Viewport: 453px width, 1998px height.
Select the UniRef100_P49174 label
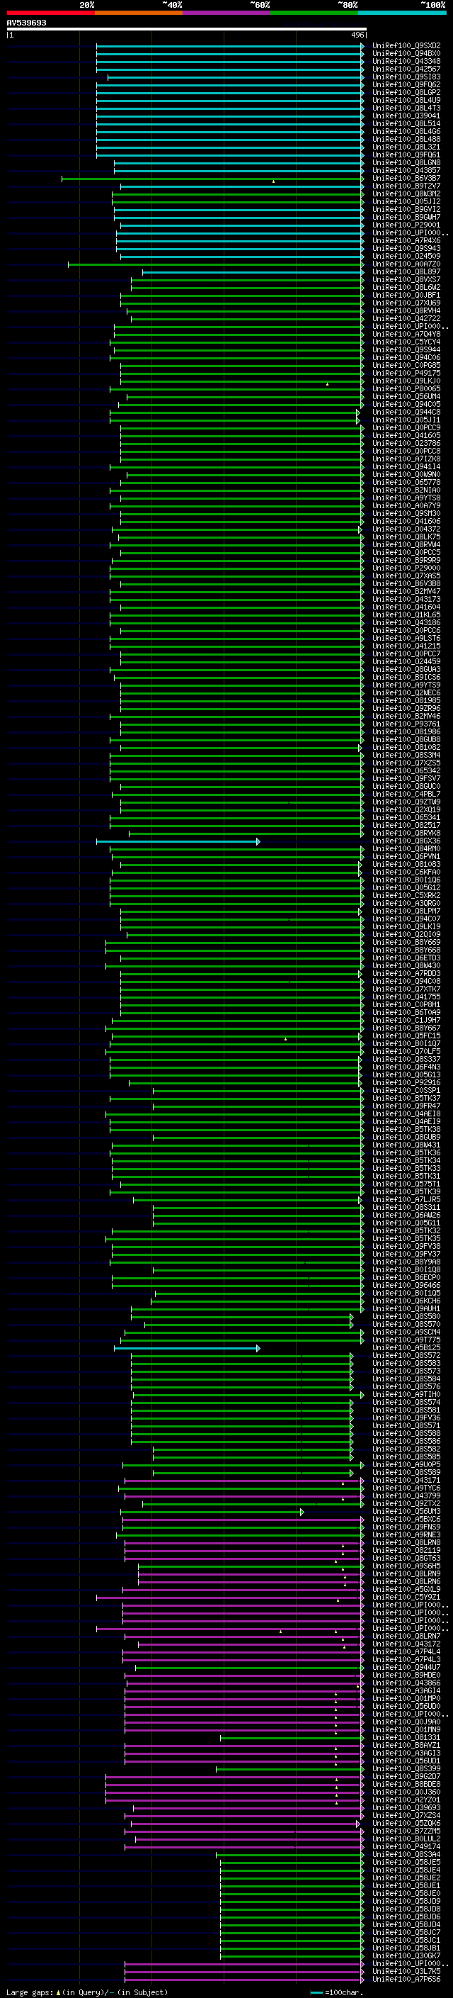(406, 1847)
